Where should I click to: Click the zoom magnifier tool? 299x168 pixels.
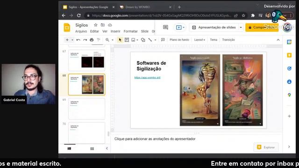(107, 40)
